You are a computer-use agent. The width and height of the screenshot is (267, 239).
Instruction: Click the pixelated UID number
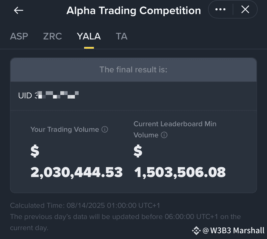click(x=57, y=95)
